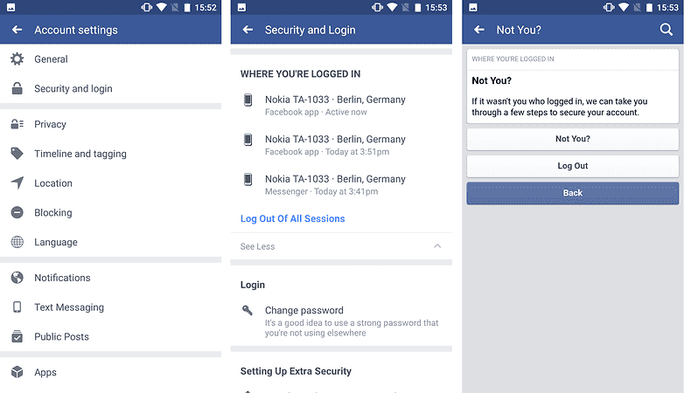Select the Messenger session from 3:41pm

[335, 184]
